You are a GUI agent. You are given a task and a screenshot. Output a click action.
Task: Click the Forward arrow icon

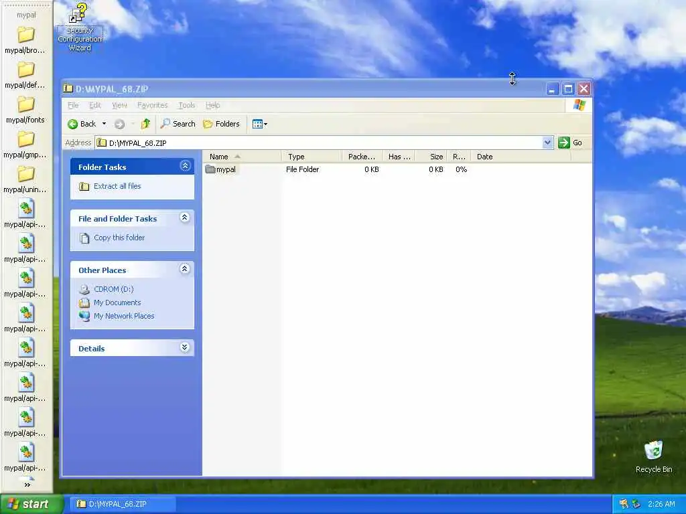(x=119, y=124)
